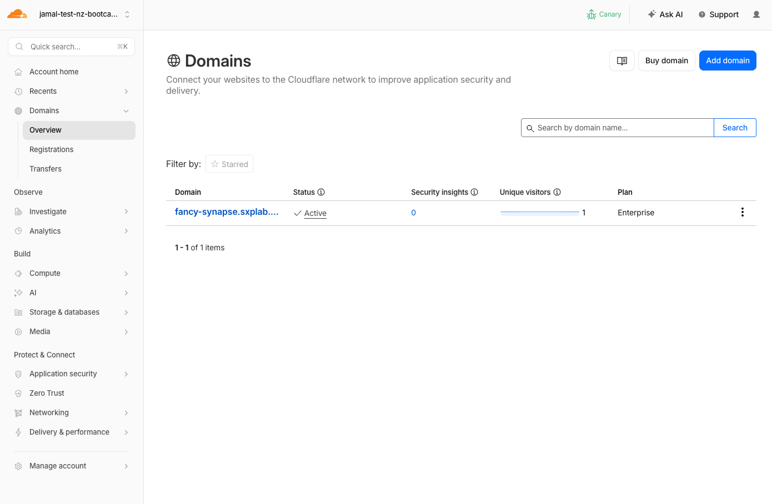Expand the Recents chevron
The width and height of the screenshot is (772, 504).
tap(126, 92)
